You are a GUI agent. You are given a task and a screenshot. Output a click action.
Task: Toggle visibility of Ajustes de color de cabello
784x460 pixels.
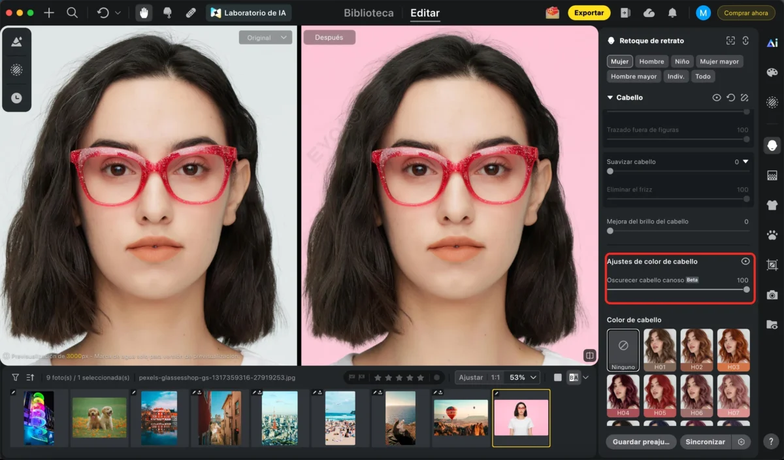click(x=745, y=261)
